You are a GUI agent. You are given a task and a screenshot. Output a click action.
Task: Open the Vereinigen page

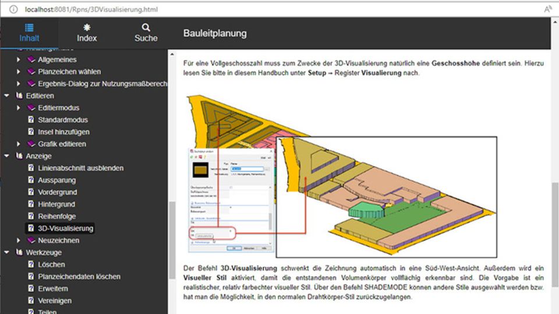coord(55,301)
